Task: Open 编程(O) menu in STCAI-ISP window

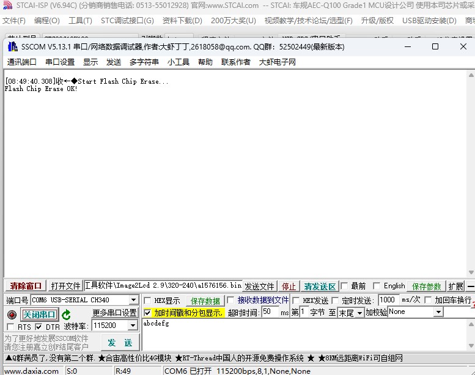Action: pos(47,21)
